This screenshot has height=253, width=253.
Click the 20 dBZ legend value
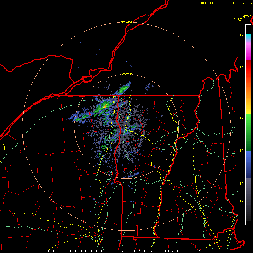coord(241,134)
